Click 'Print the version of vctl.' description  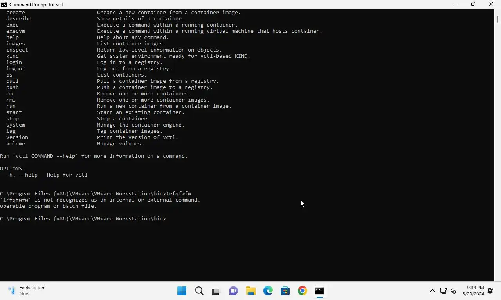(138, 137)
